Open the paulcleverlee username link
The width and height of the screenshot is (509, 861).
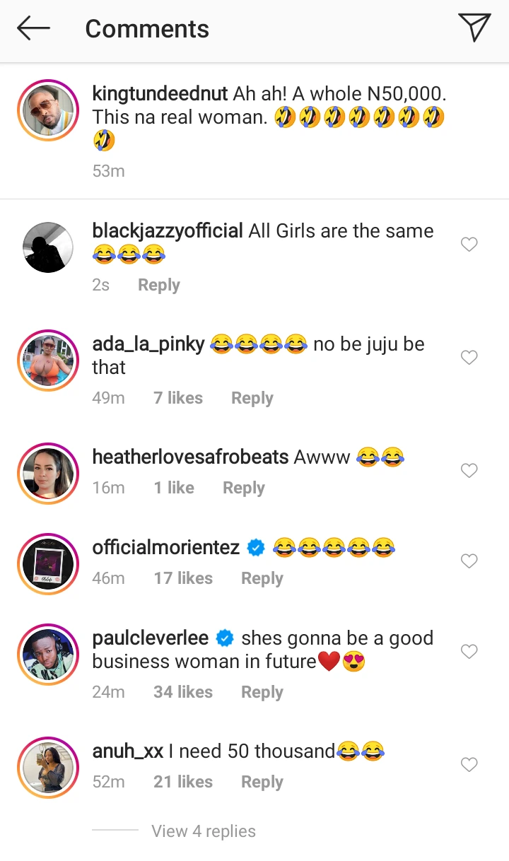click(151, 638)
